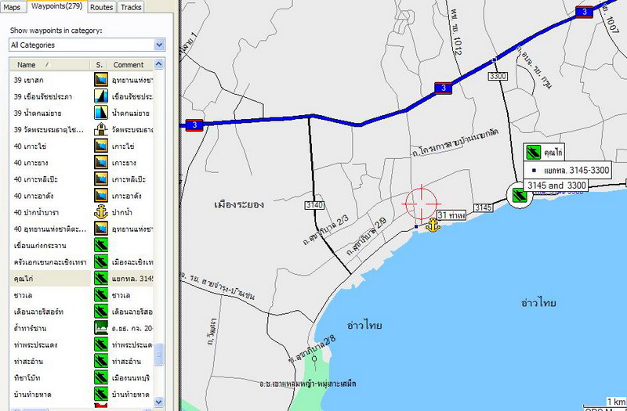Click the lodging bed icon for ถ้ำทาร์ซาน

tap(101, 328)
